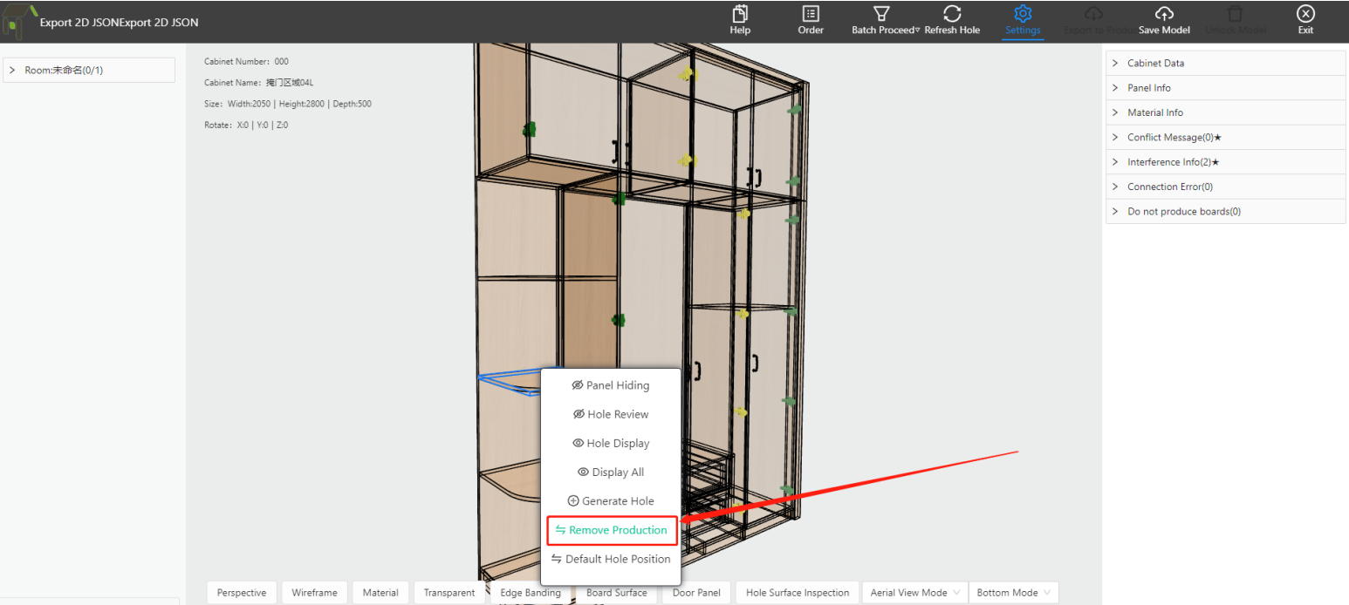This screenshot has width=1349, height=605.
Task: Expand Do not produce boards(0) section
Action: click(1226, 211)
